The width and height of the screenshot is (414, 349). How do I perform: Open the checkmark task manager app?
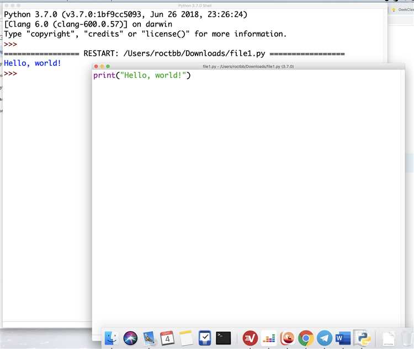pyautogui.click(x=205, y=338)
